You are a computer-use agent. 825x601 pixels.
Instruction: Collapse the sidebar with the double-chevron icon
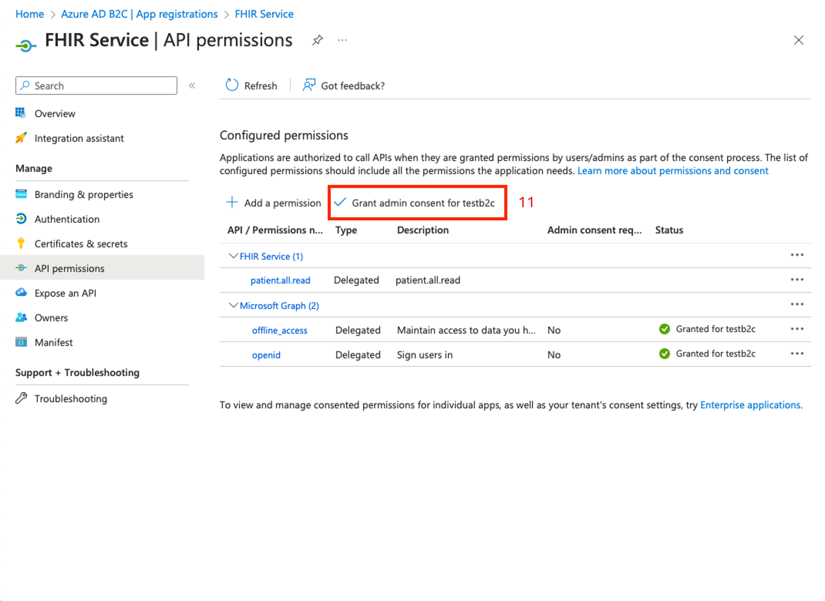pos(192,86)
